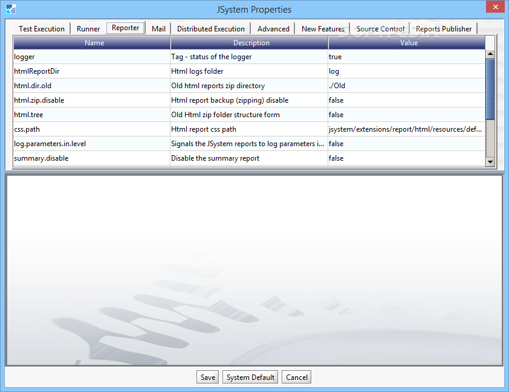Open the Runner tab
This screenshot has height=392, width=509.
88,29
